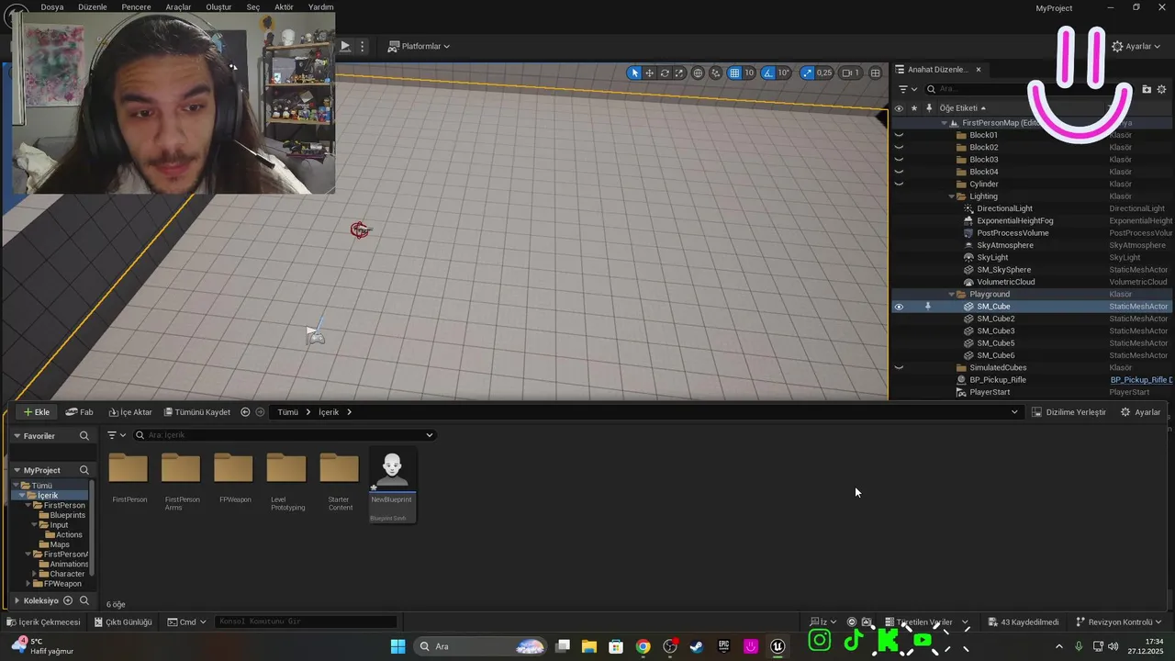
Task: Close the Anahat Düzenleyici tab
Action: point(979,70)
